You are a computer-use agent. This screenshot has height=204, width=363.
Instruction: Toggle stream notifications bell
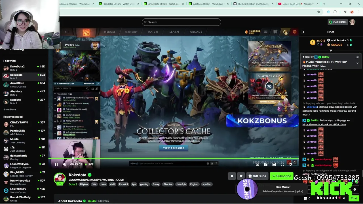coord(232,176)
